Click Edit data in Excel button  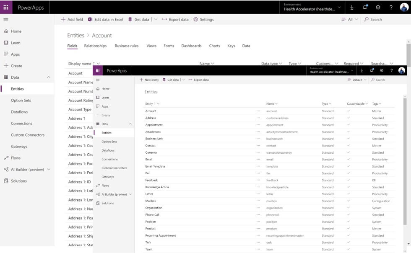tap(105, 19)
